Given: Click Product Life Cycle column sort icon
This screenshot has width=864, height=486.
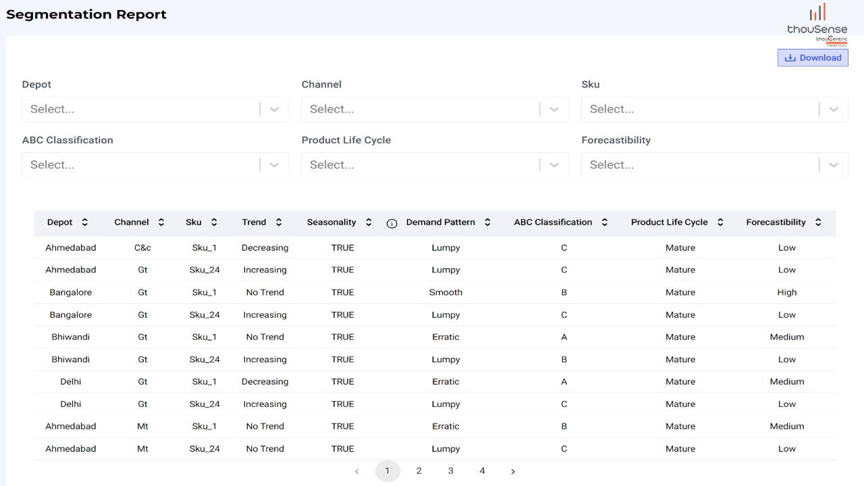Looking at the screenshot, I should (720, 222).
